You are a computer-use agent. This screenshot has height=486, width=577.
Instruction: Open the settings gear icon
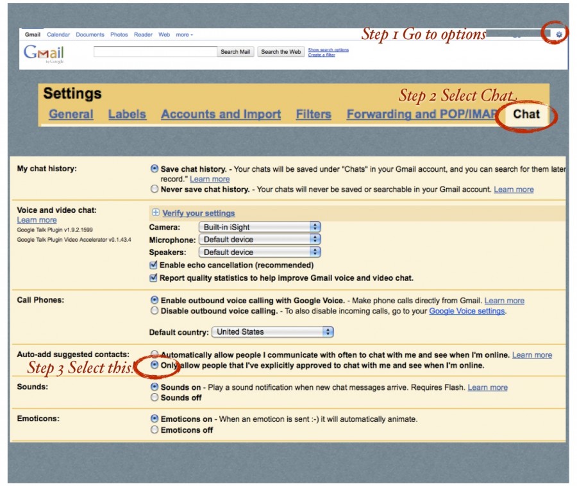(x=559, y=35)
